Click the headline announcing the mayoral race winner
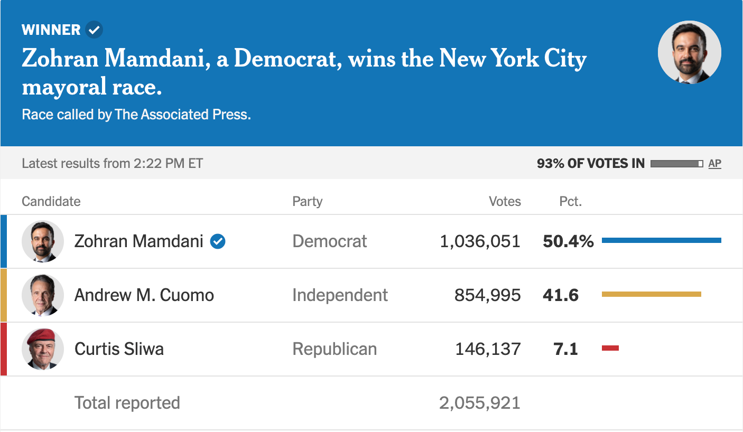 pyautogui.click(x=304, y=72)
